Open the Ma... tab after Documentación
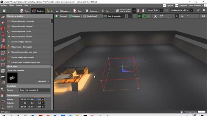The image size is (207, 116). pos(105,11)
